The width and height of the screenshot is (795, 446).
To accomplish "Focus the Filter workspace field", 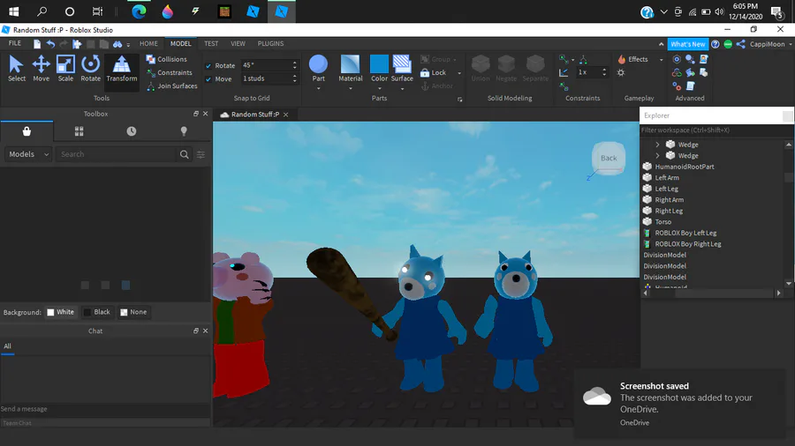I will click(x=715, y=130).
